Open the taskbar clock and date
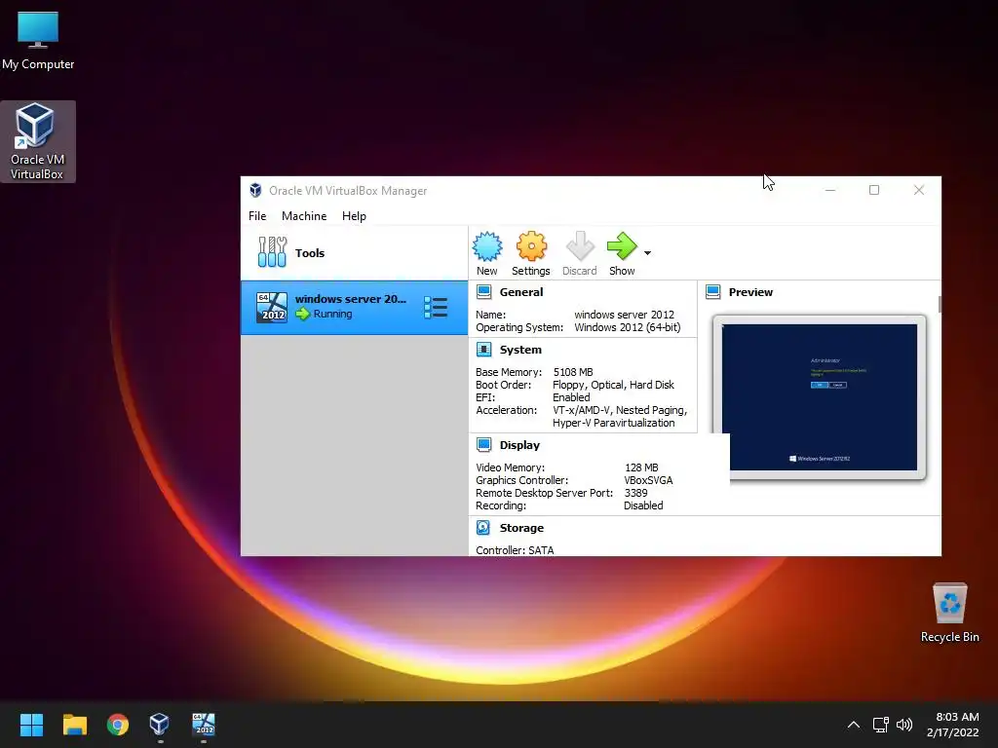Viewport: 998px width, 748px height. pyautogui.click(x=952, y=725)
